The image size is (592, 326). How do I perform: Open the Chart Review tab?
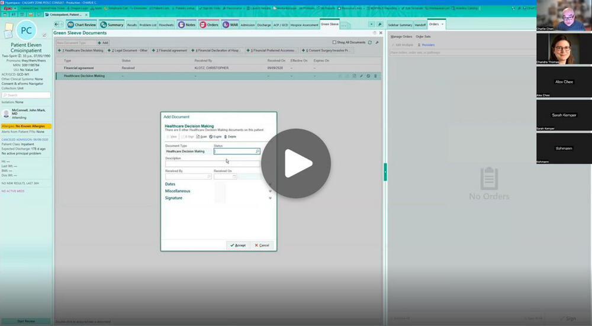[x=82, y=24]
